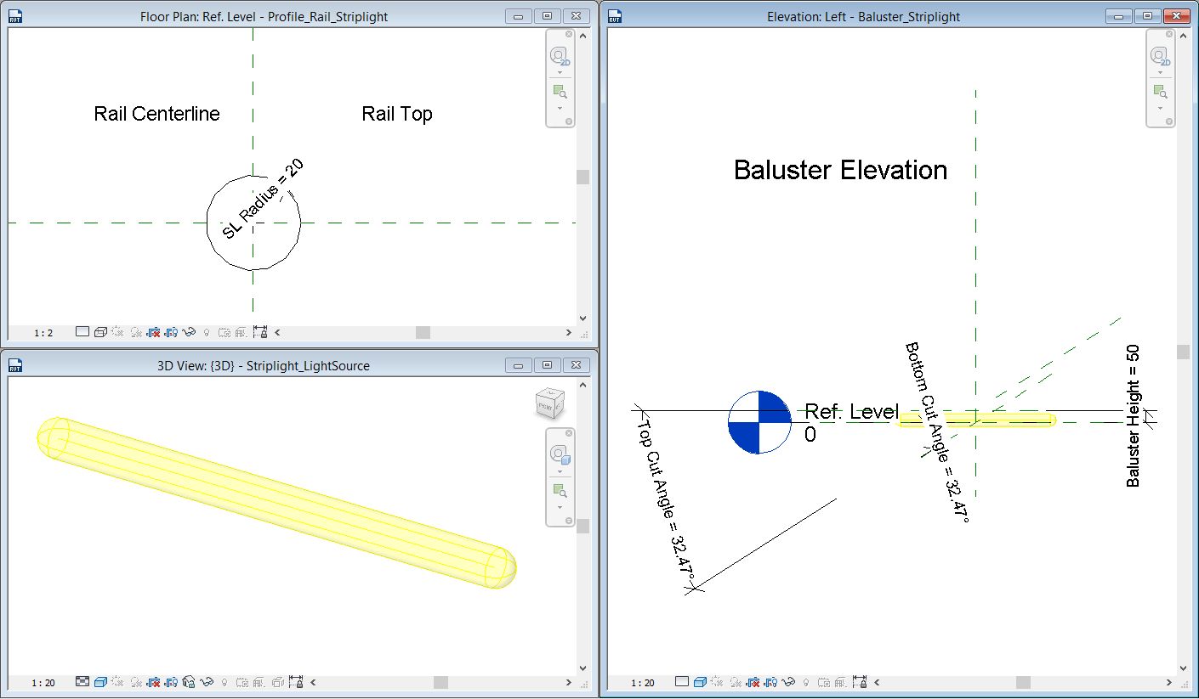Screen dimensions: 1199x699
Task: Click scroll-down arrow in Elevation view
Action: (1183, 668)
